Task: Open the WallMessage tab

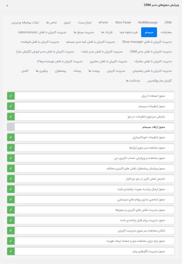Action: pyautogui.click(x=147, y=22)
